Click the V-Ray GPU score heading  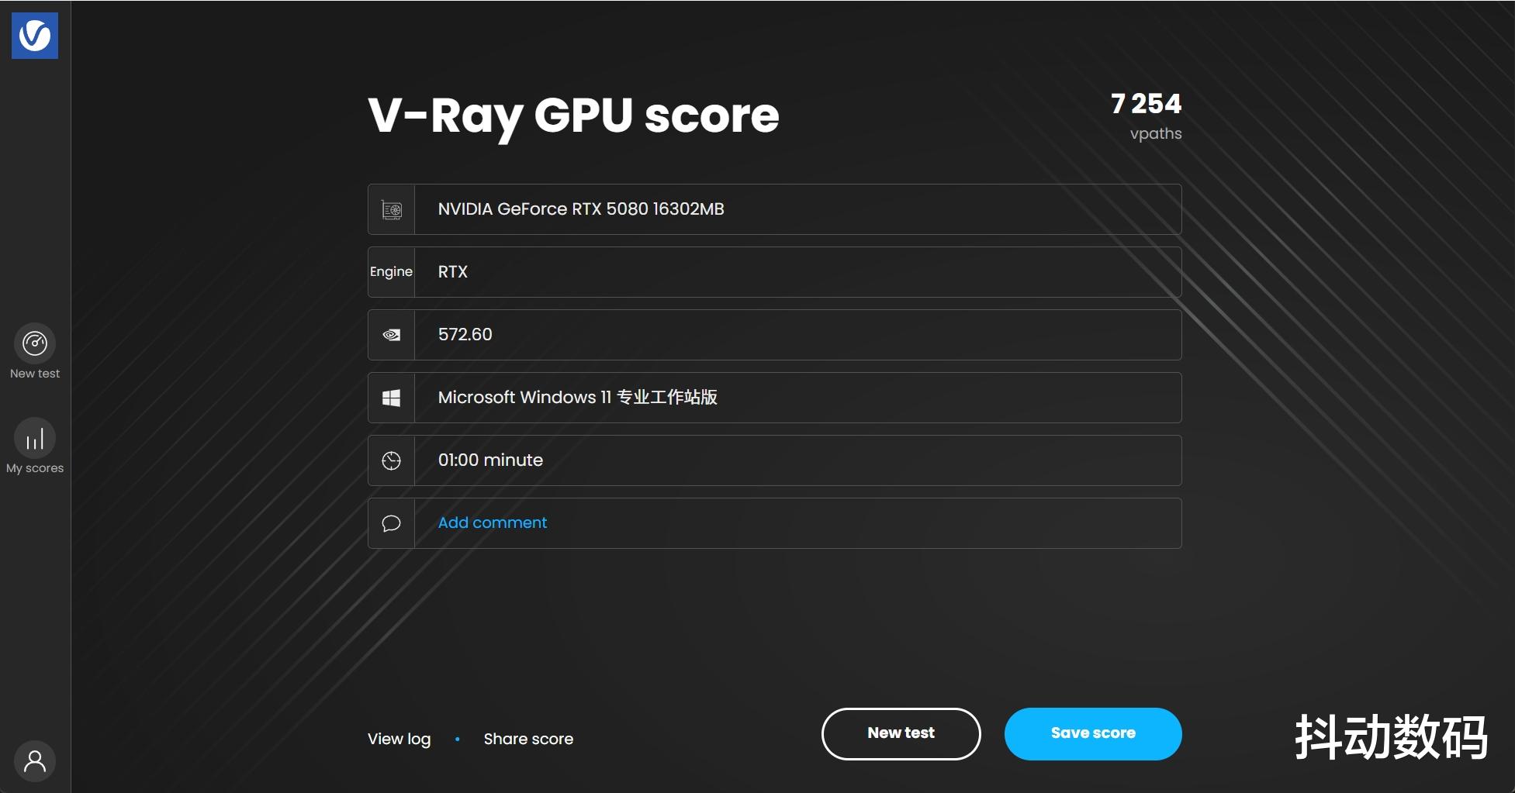tap(573, 116)
